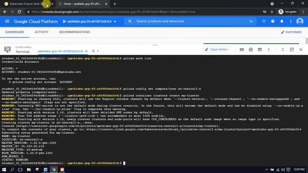The height and width of the screenshot is (173, 308).
Task: Open the Help question mark icon
Action: point(273,21)
